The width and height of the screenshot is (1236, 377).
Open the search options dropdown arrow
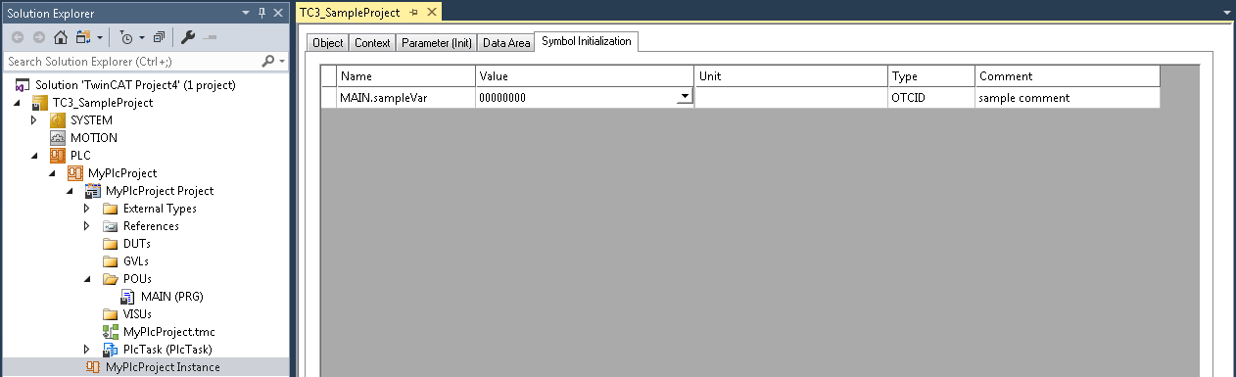pos(282,61)
